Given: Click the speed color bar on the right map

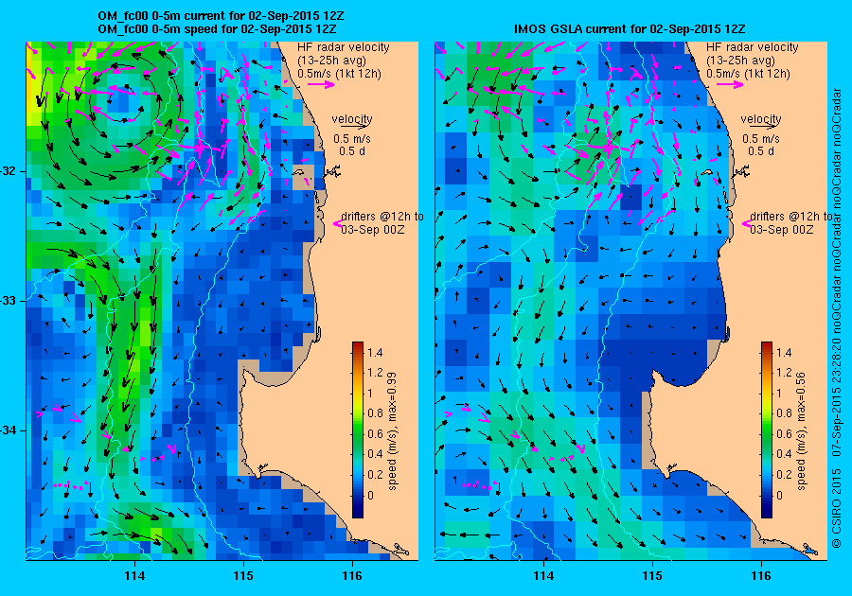Looking at the screenshot, I should pos(767,429).
